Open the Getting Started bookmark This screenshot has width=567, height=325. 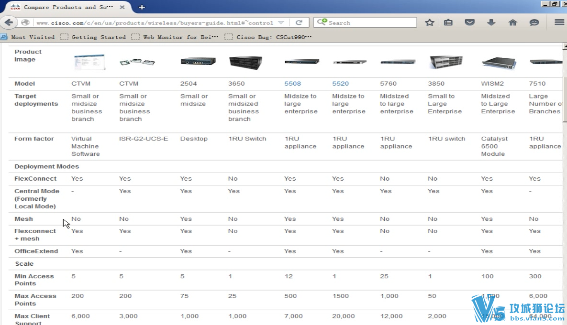pos(93,37)
